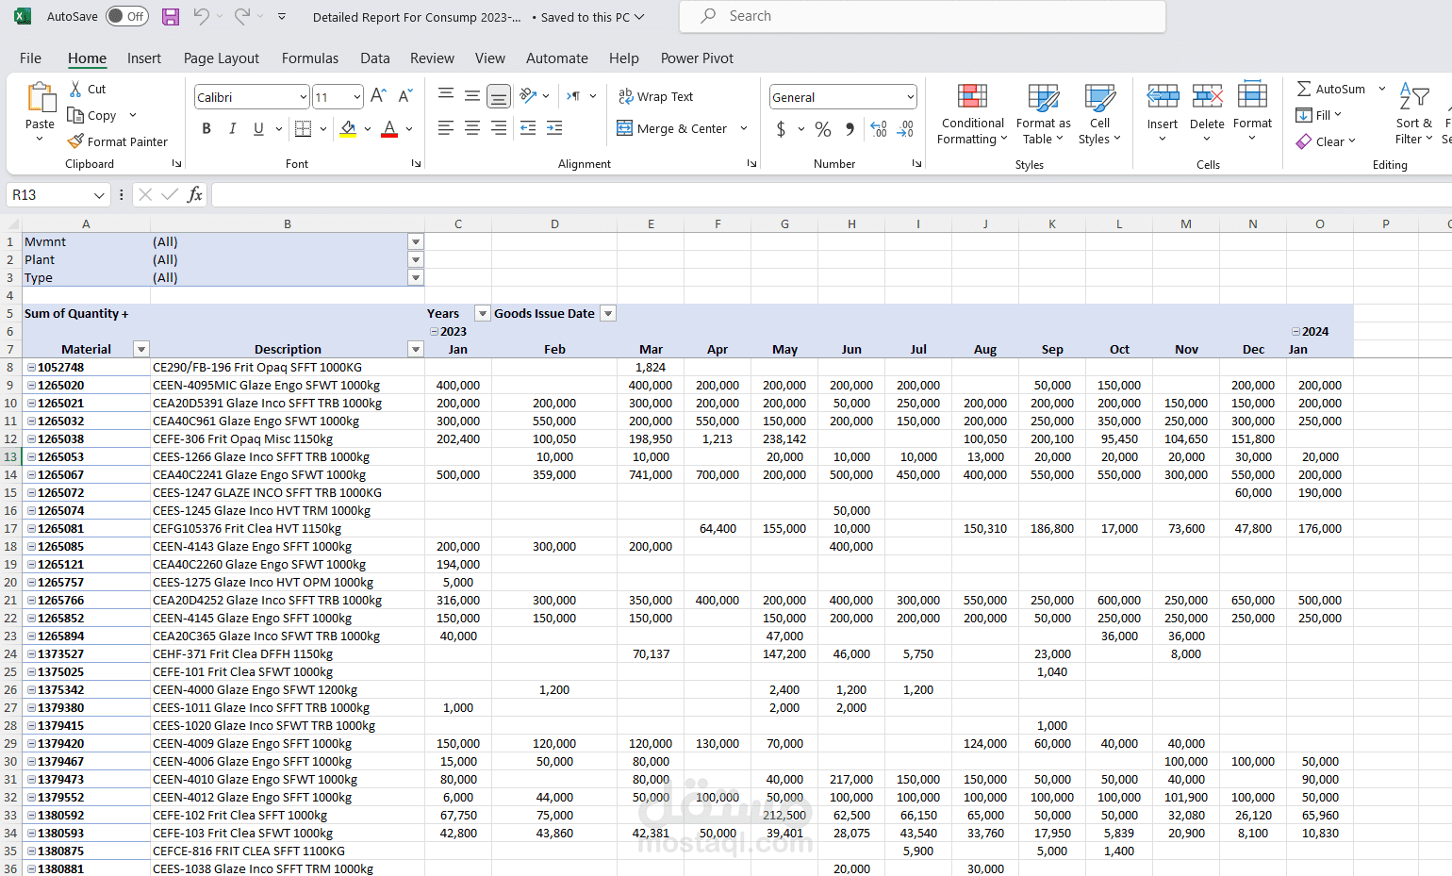Toggle Underline formatting
The height and width of the screenshot is (876, 1452).
point(258,128)
